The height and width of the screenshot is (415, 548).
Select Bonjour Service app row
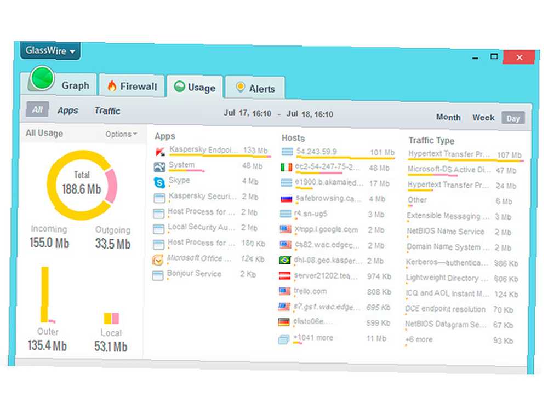(x=204, y=275)
